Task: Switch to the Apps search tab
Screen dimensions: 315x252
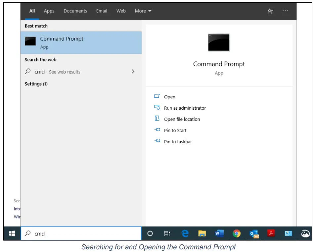Action: tap(49, 11)
